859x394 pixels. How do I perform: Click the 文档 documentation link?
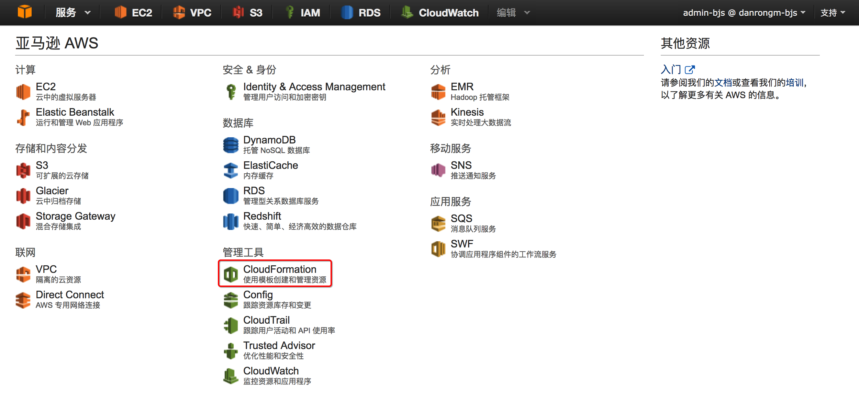[723, 83]
